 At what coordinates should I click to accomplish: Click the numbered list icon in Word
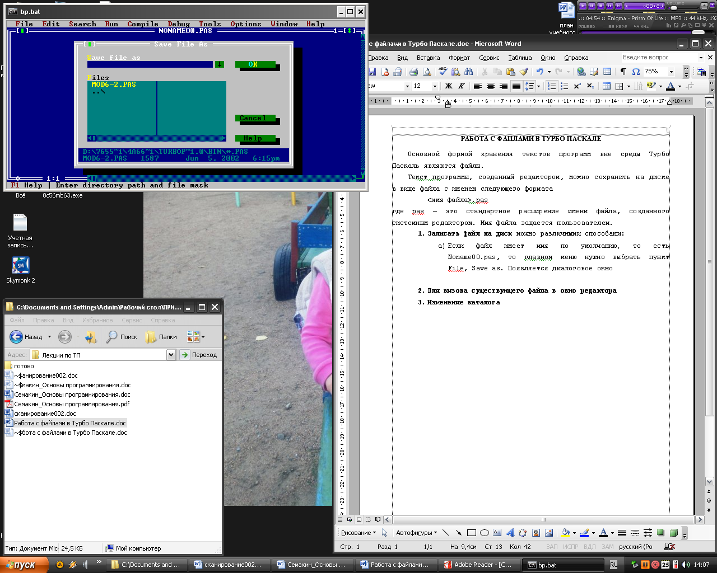551,86
